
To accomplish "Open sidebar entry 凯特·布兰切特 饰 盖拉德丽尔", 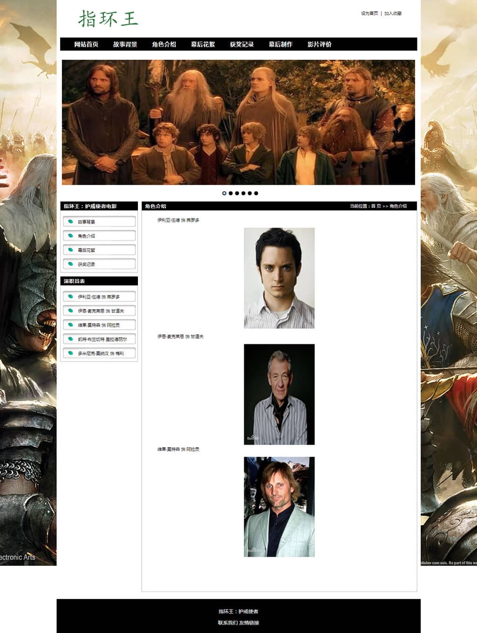I will click(x=102, y=339).
